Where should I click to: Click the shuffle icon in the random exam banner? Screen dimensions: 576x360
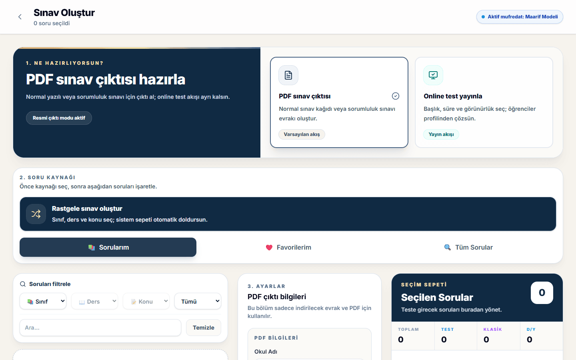(36, 214)
